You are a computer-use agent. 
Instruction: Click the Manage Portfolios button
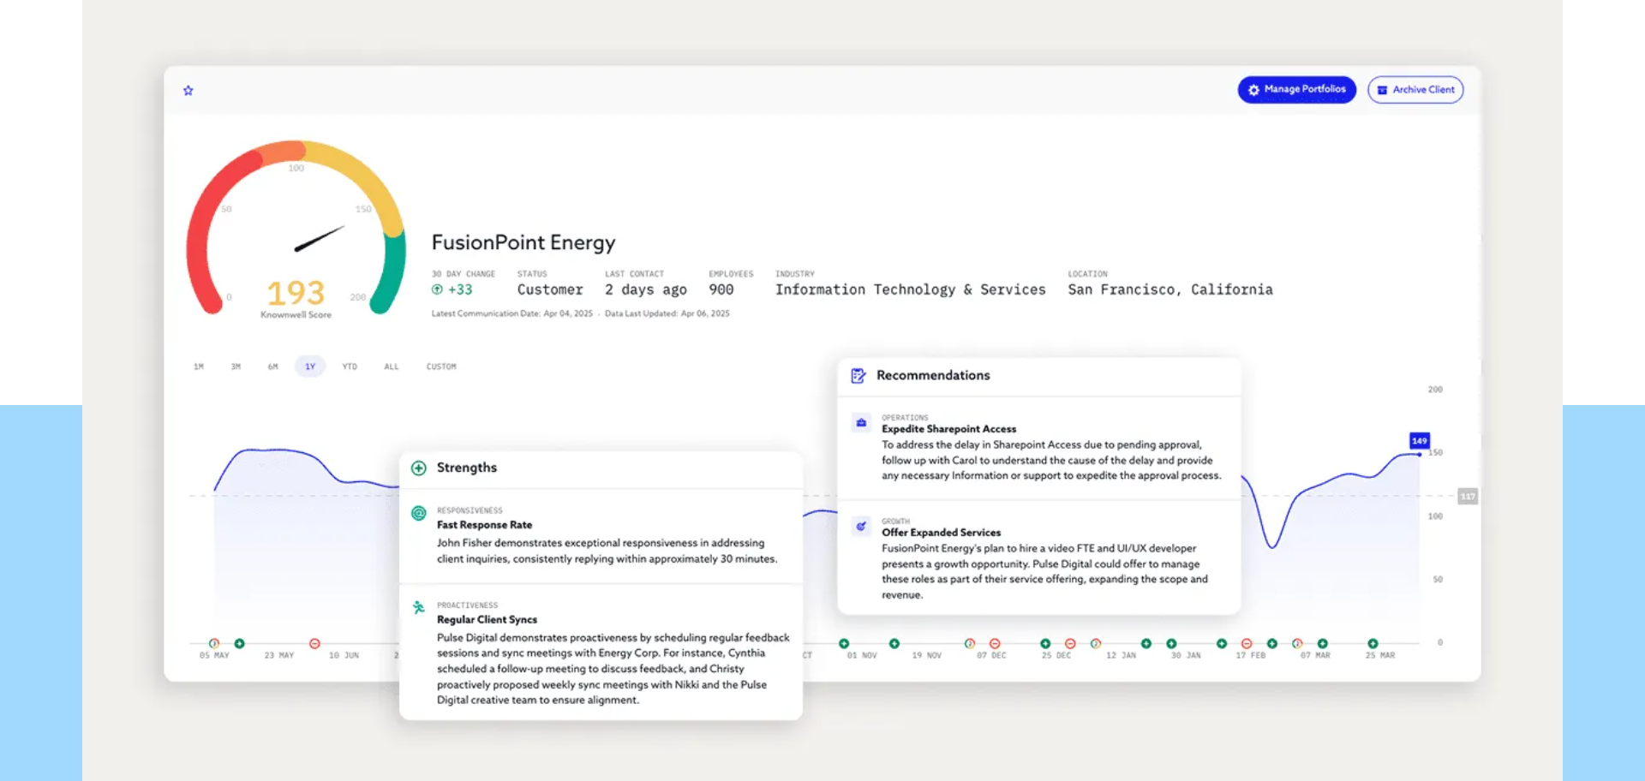pos(1296,89)
